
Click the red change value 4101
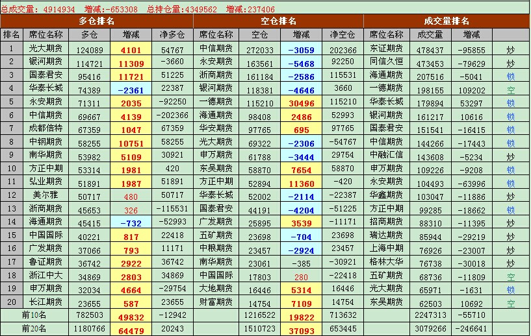pos(131,51)
